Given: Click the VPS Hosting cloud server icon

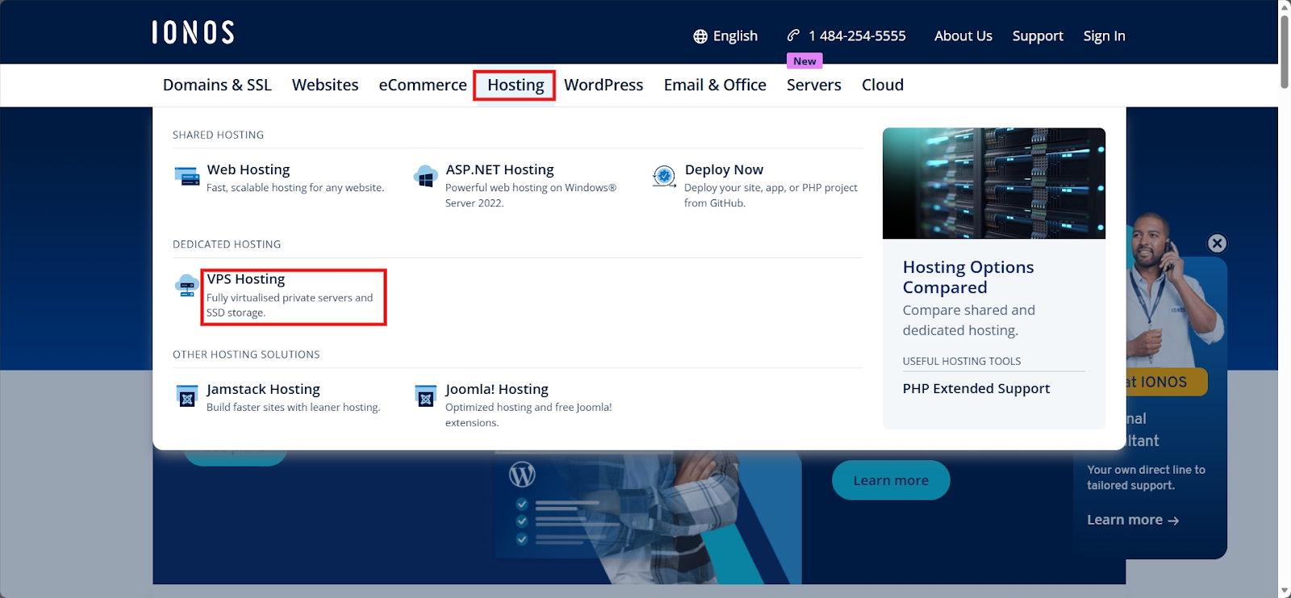Looking at the screenshot, I should (x=186, y=286).
